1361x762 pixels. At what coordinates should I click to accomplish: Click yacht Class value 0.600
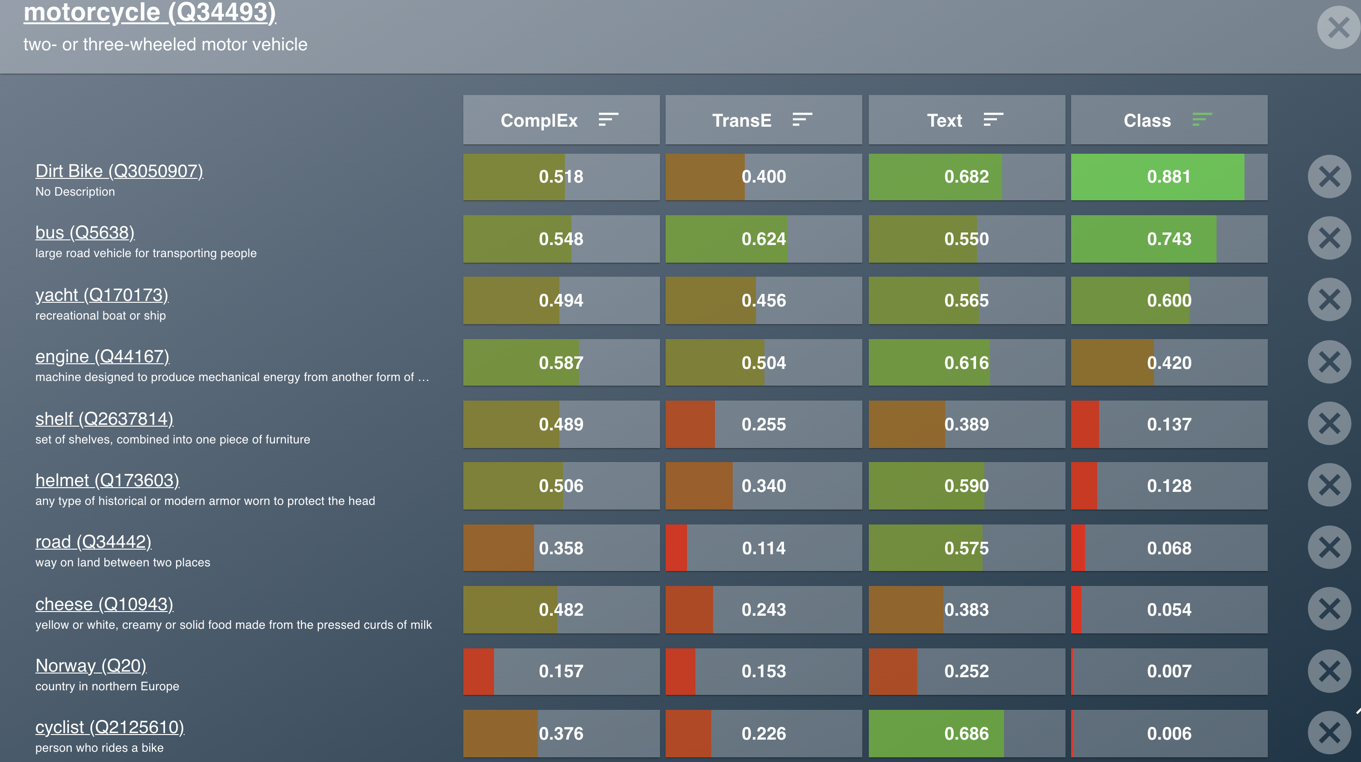click(1169, 300)
